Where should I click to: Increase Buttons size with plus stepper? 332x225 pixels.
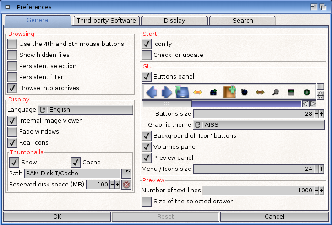[321, 113]
